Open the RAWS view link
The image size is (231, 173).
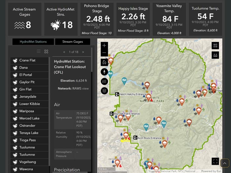coord(85,88)
